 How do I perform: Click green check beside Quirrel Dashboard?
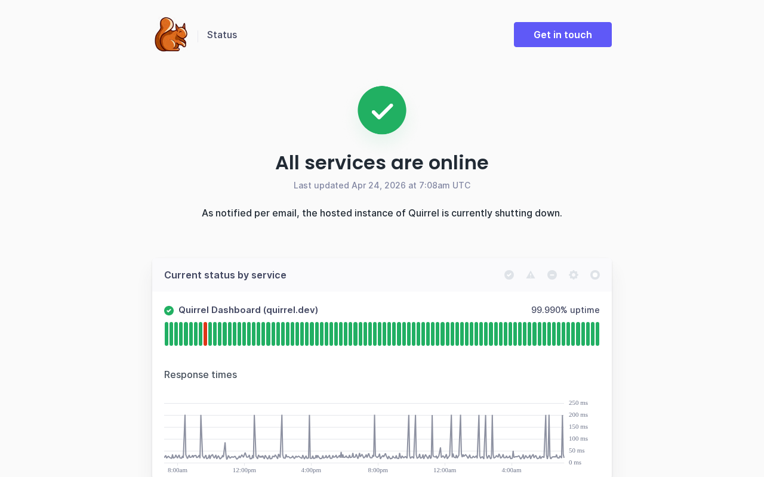pyautogui.click(x=169, y=311)
